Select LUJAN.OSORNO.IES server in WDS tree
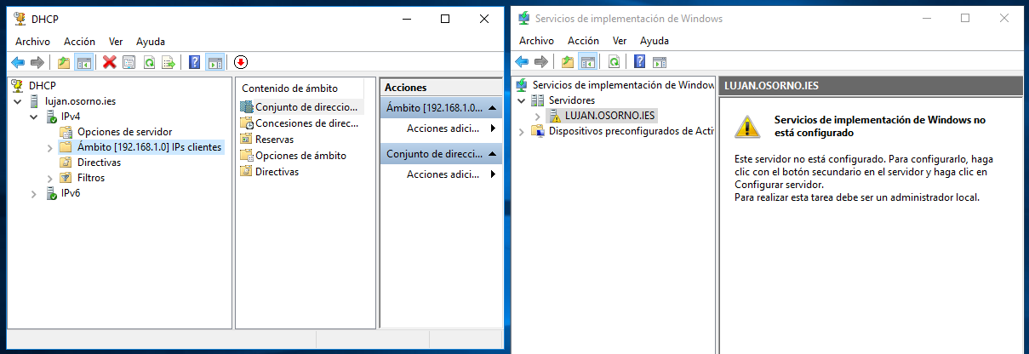 tap(610, 116)
